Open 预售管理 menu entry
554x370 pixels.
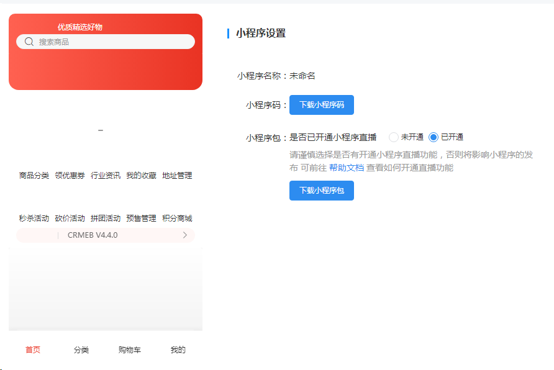pos(142,218)
